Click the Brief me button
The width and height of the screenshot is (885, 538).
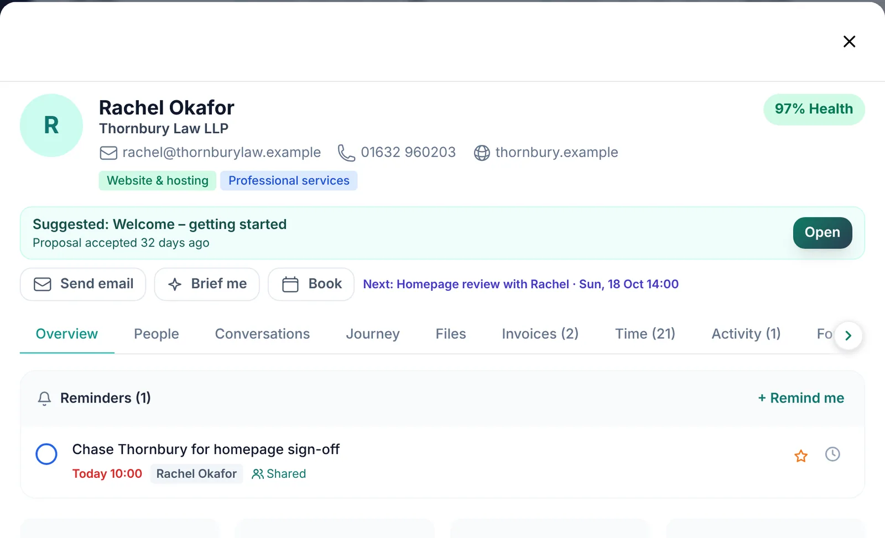point(207,284)
